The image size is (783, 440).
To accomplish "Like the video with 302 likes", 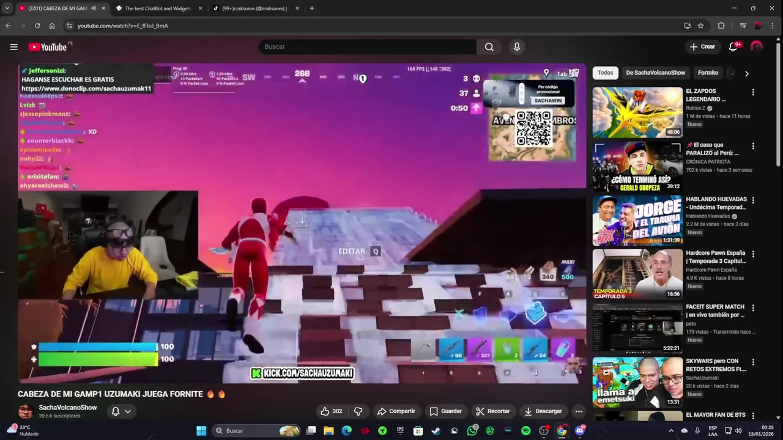I will pyautogui.click(x=332, y=411).
